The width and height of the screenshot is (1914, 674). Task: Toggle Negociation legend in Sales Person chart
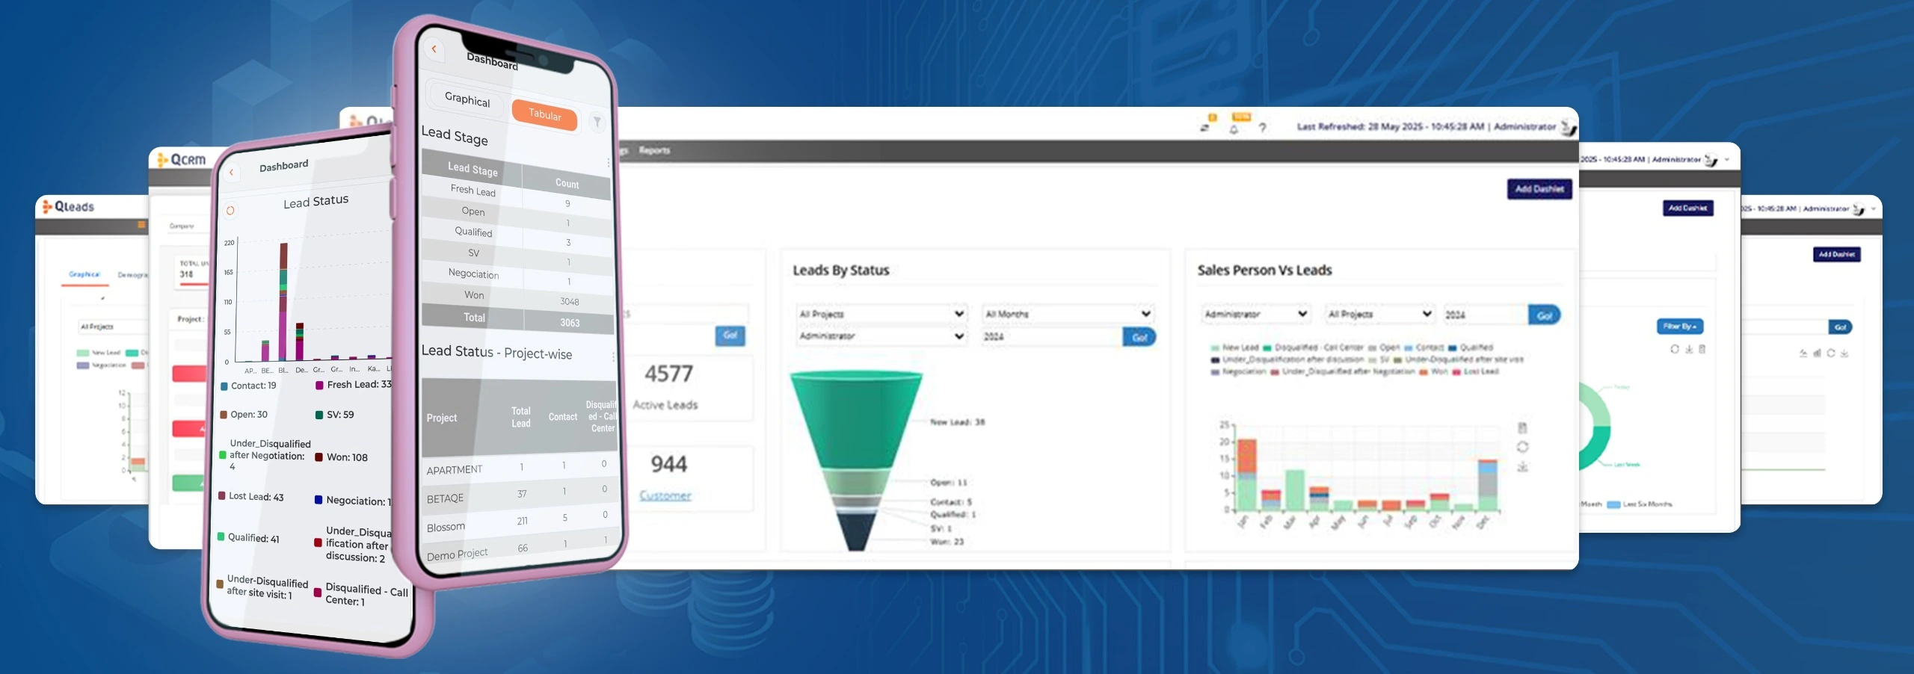point(1238,371)
